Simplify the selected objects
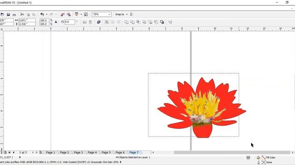 coord(144,22)
